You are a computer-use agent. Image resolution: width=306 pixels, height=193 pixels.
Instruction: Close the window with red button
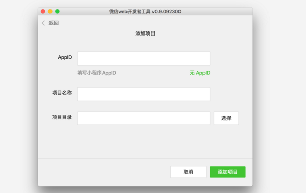click(x=43, y=11)
